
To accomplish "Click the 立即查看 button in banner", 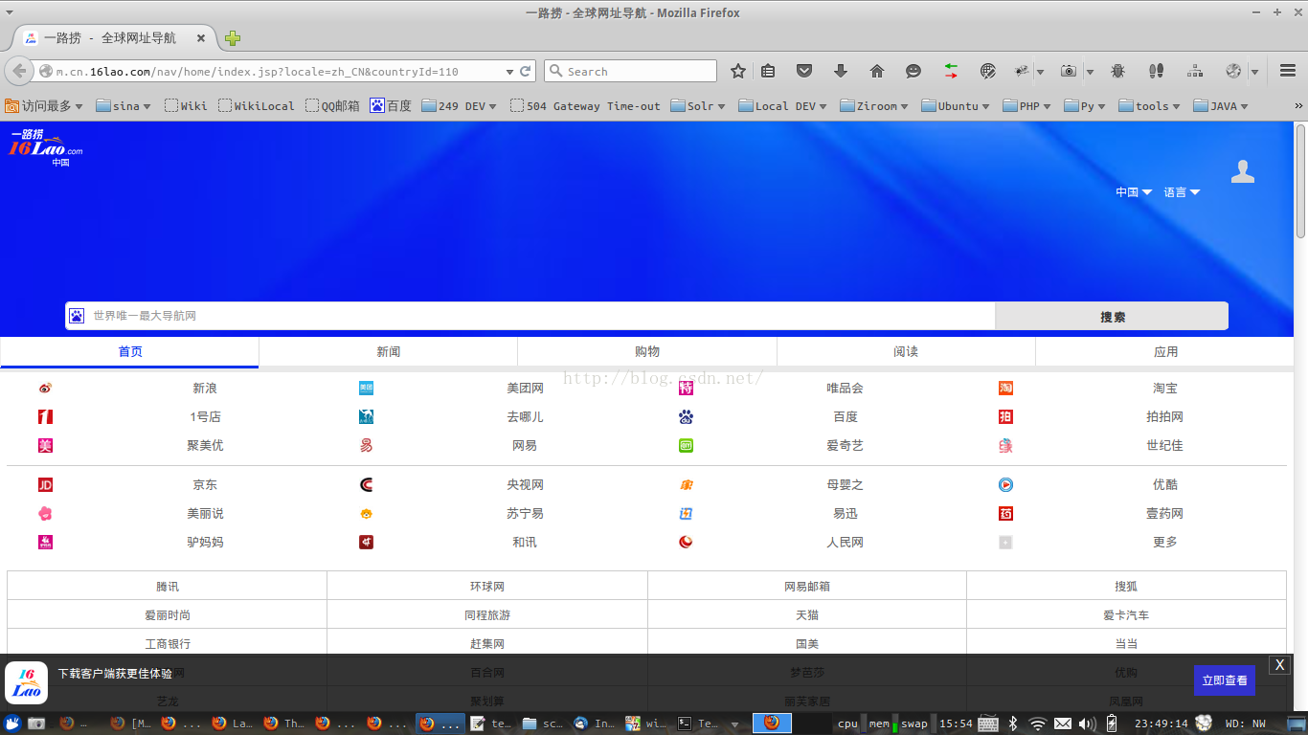I will (1225, 680).
